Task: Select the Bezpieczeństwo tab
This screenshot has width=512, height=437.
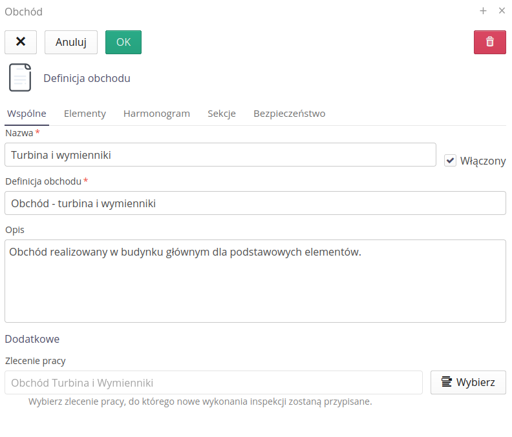Action: coord(289,114)
